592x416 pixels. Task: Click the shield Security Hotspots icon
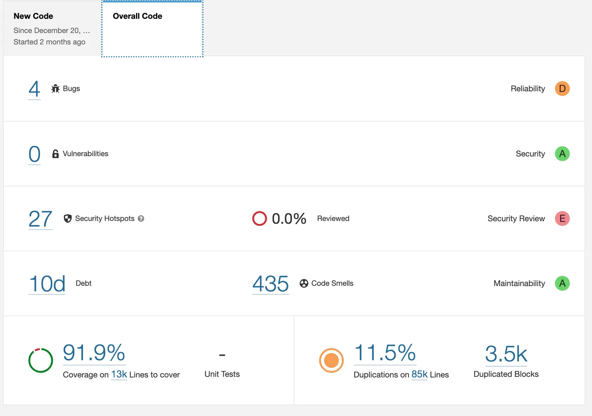68,219
